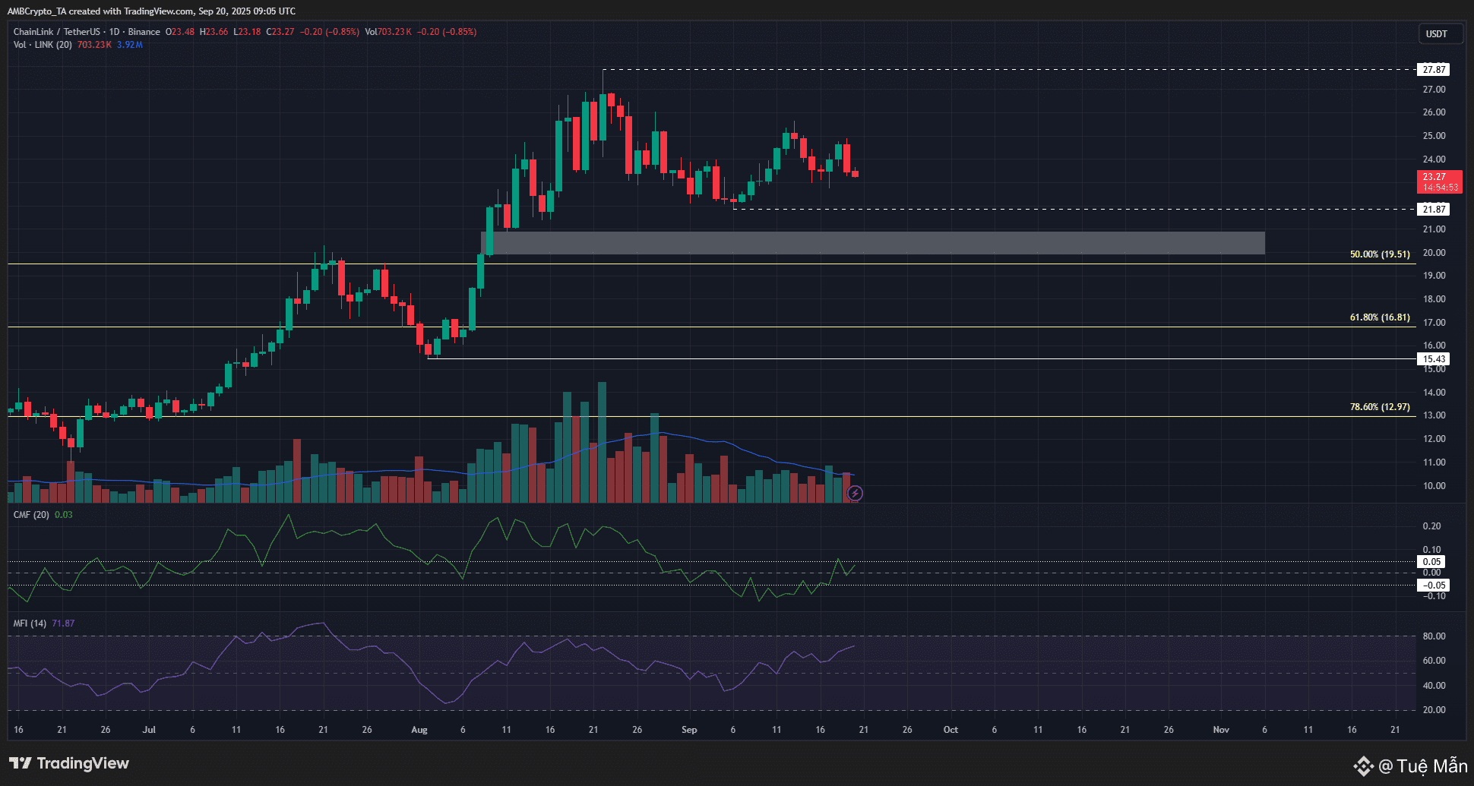Click the 18.00 tick on the price axis

coord(1434,299)
